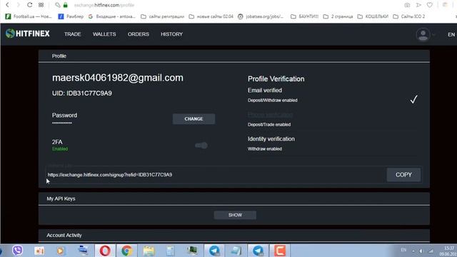
Task: Open Google Chrome in taskbar
Action: point(126,251)
